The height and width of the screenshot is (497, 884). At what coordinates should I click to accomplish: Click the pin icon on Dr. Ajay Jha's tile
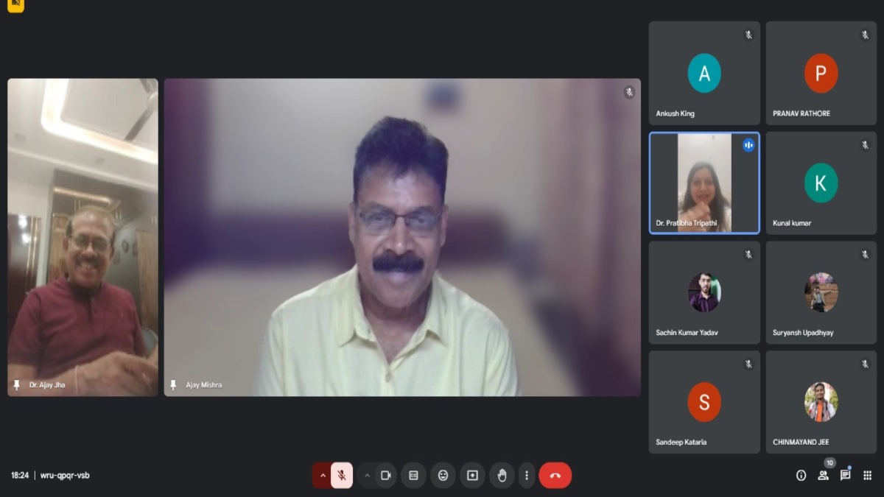tap(17, 385)
